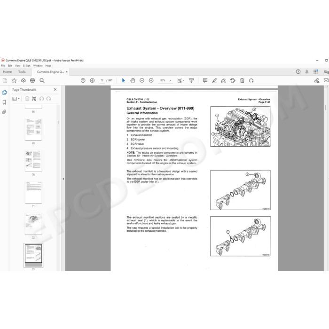
Task: Show the Page Thumbnails sidebar icon
Action: point(4,93)
